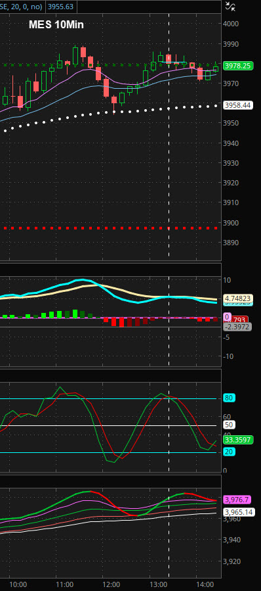Click the white 50 midline level tag
This screenshot has height=591, width=261.
pos(229,425)
